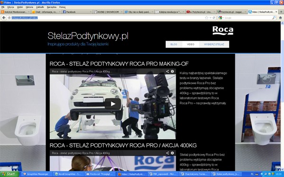Switch to Poczta od: taskbar item
Image resolution: width=284 pixels, height=177 pixels.
pos(100,174)
